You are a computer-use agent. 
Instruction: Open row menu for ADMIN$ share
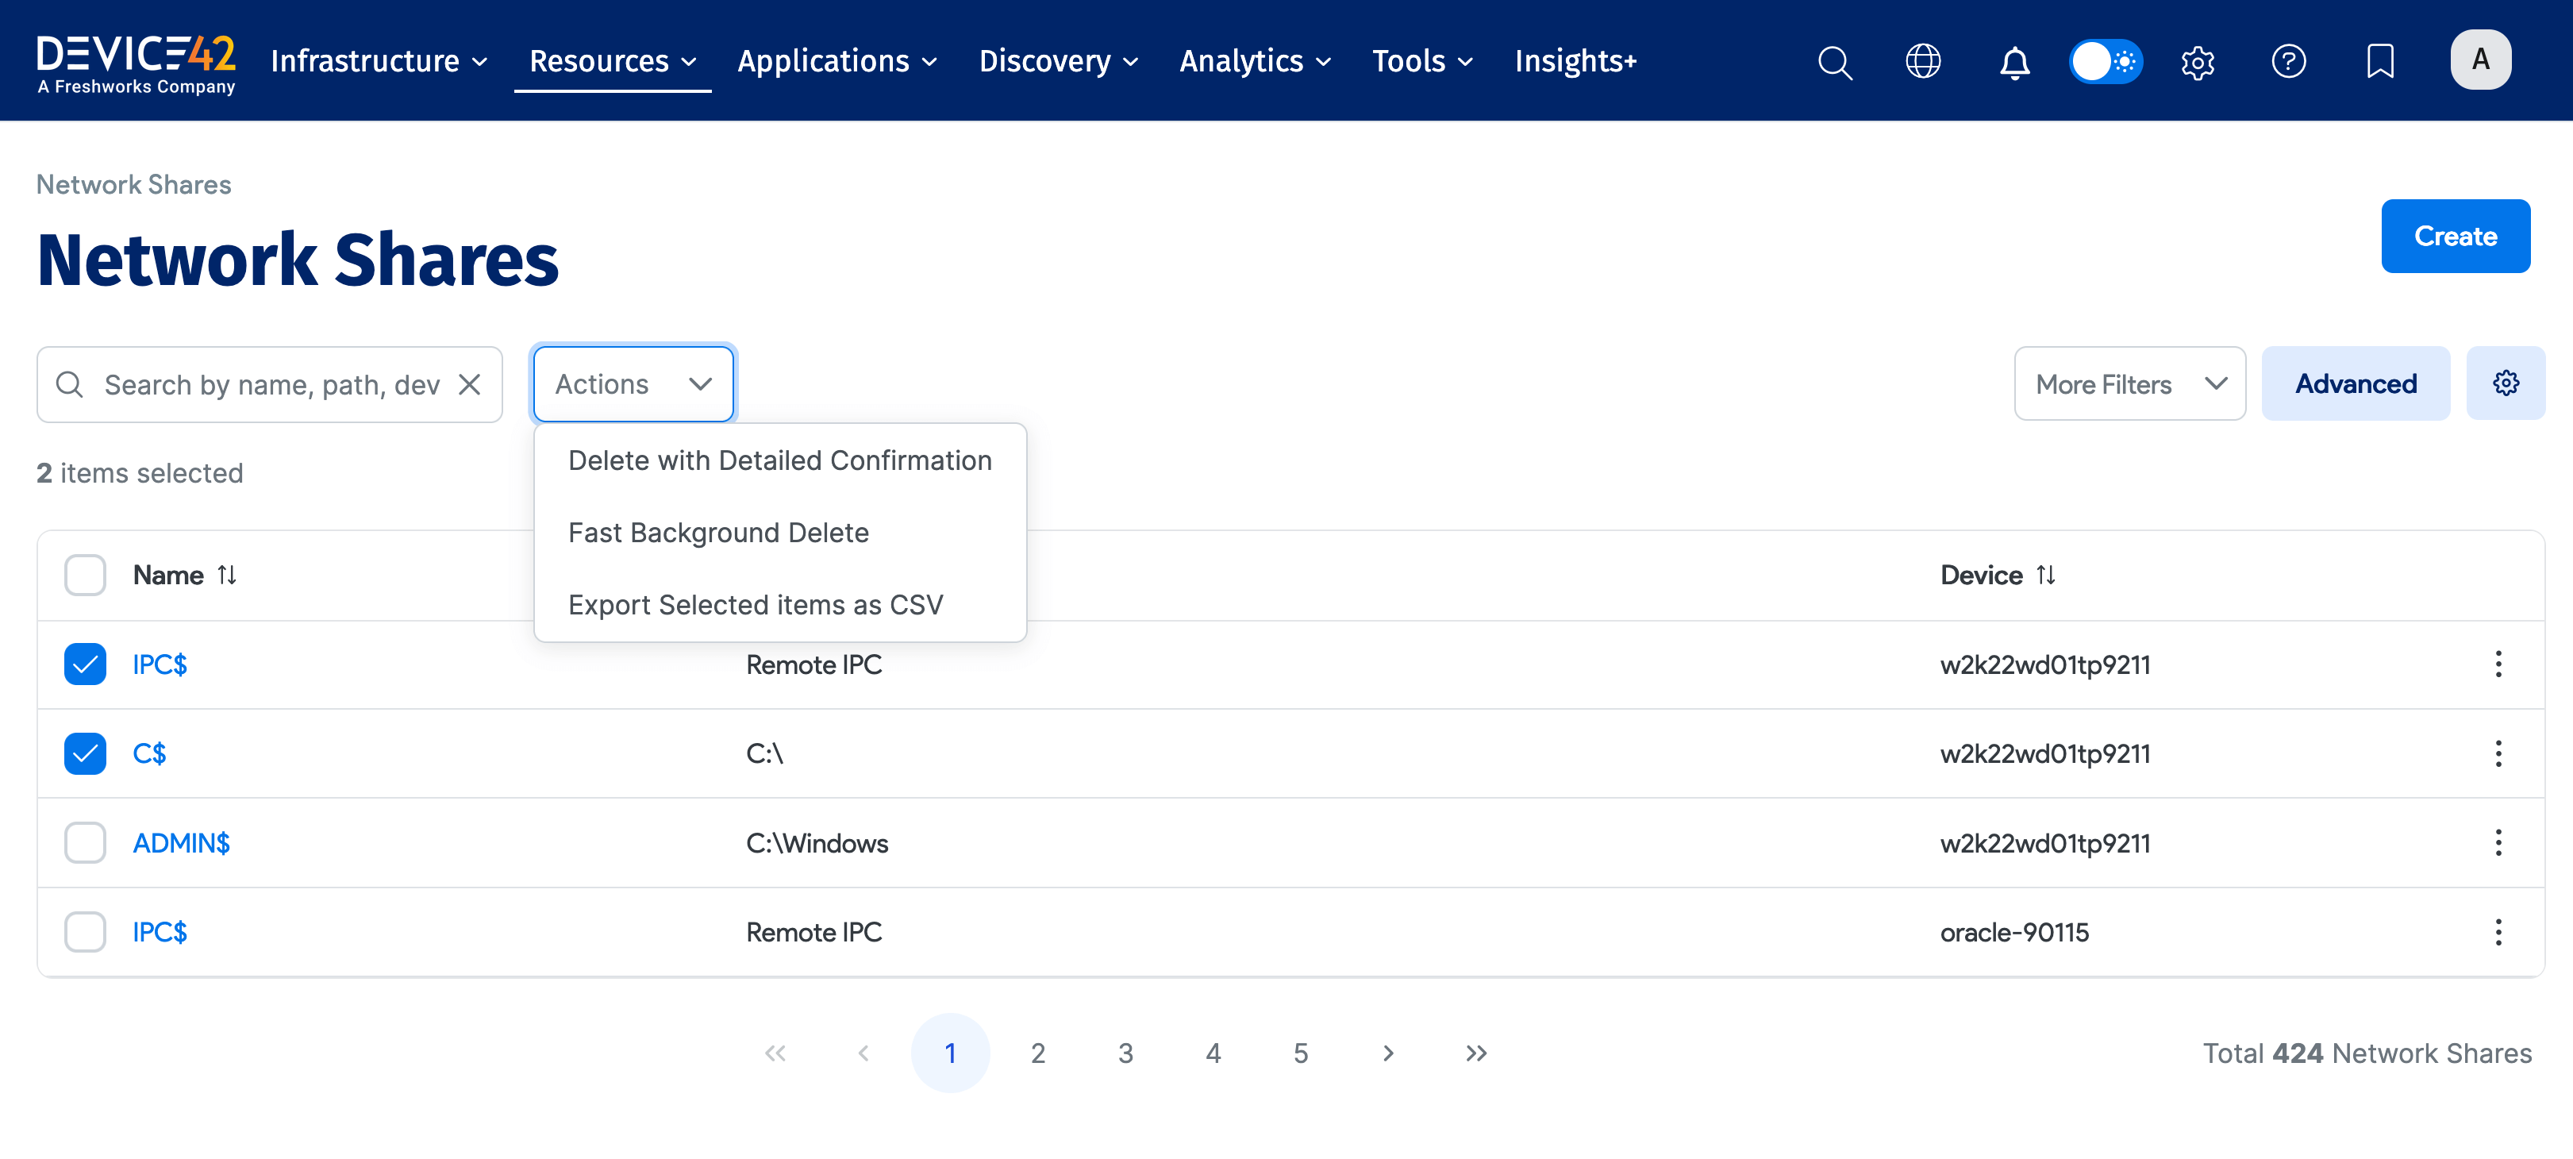click(2498, 842)
